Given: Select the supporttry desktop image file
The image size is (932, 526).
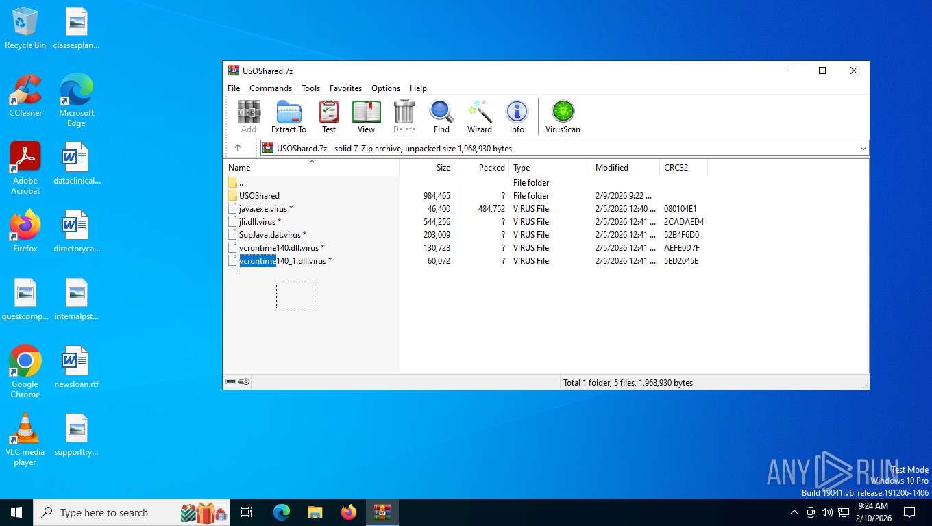Looking at the screenshot, I should coord(76,435).
